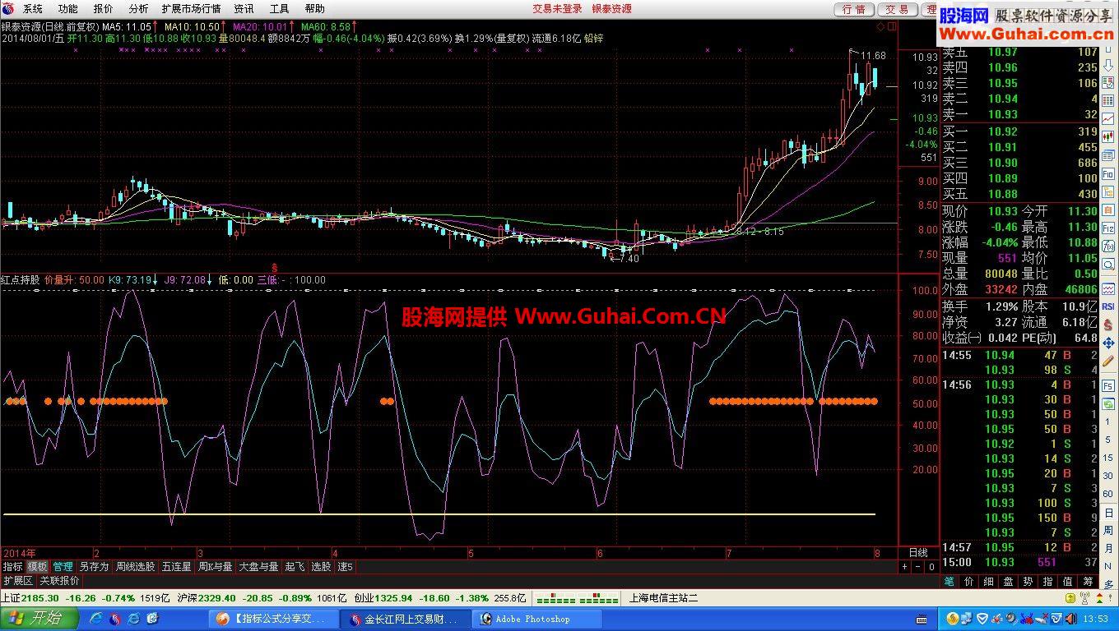This screenshot has width=1119, height=631.
Task: Select the 日 daily period
Action: click(1108, 513)
